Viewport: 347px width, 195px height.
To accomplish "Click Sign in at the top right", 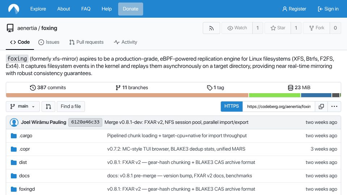I will click(x=328, y=9).
